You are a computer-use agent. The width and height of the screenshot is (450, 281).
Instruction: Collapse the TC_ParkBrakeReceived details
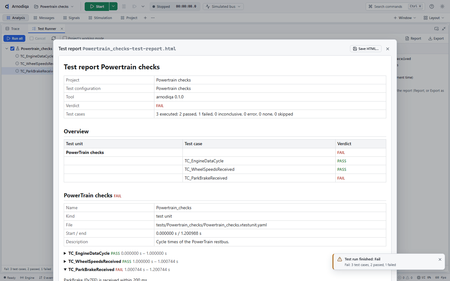(x=65, y=270)
